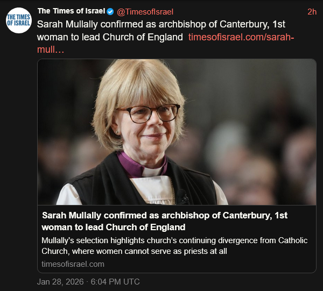Click The Times of Israel profile avatar
Image resolution: width=323 pixels, height=291 pixels.
18,20
